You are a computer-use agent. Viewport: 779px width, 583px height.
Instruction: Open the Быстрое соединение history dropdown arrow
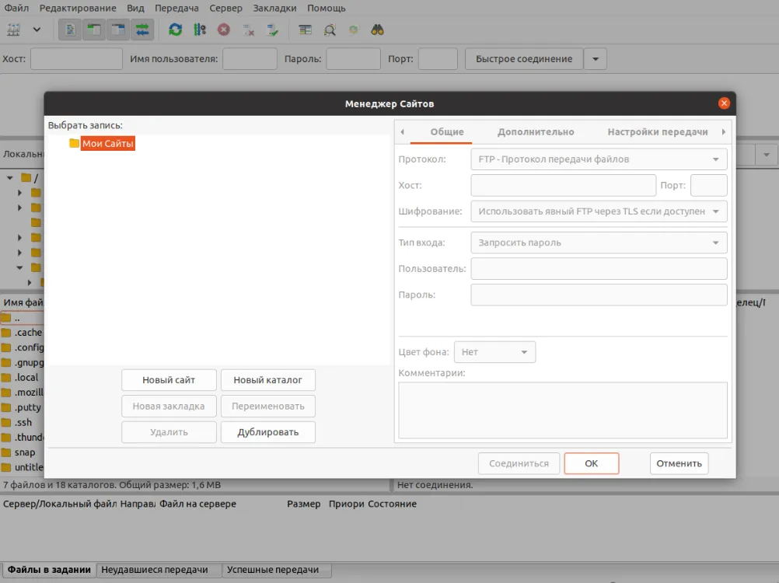(596, 59)
